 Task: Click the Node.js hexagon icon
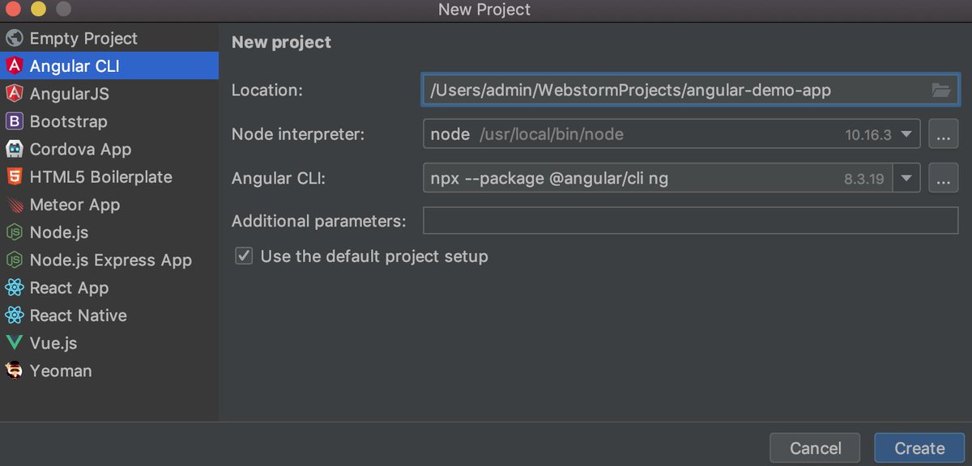click(14, 232)
